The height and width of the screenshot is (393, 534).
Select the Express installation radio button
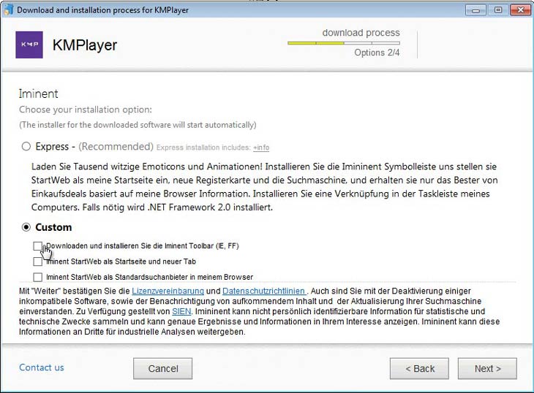pos(26,147)
